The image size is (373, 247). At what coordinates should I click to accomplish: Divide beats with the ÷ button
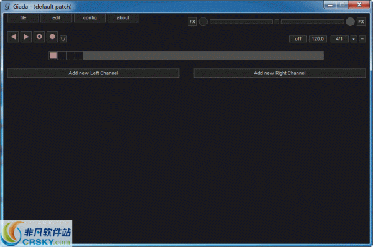(x=362, y=39)
